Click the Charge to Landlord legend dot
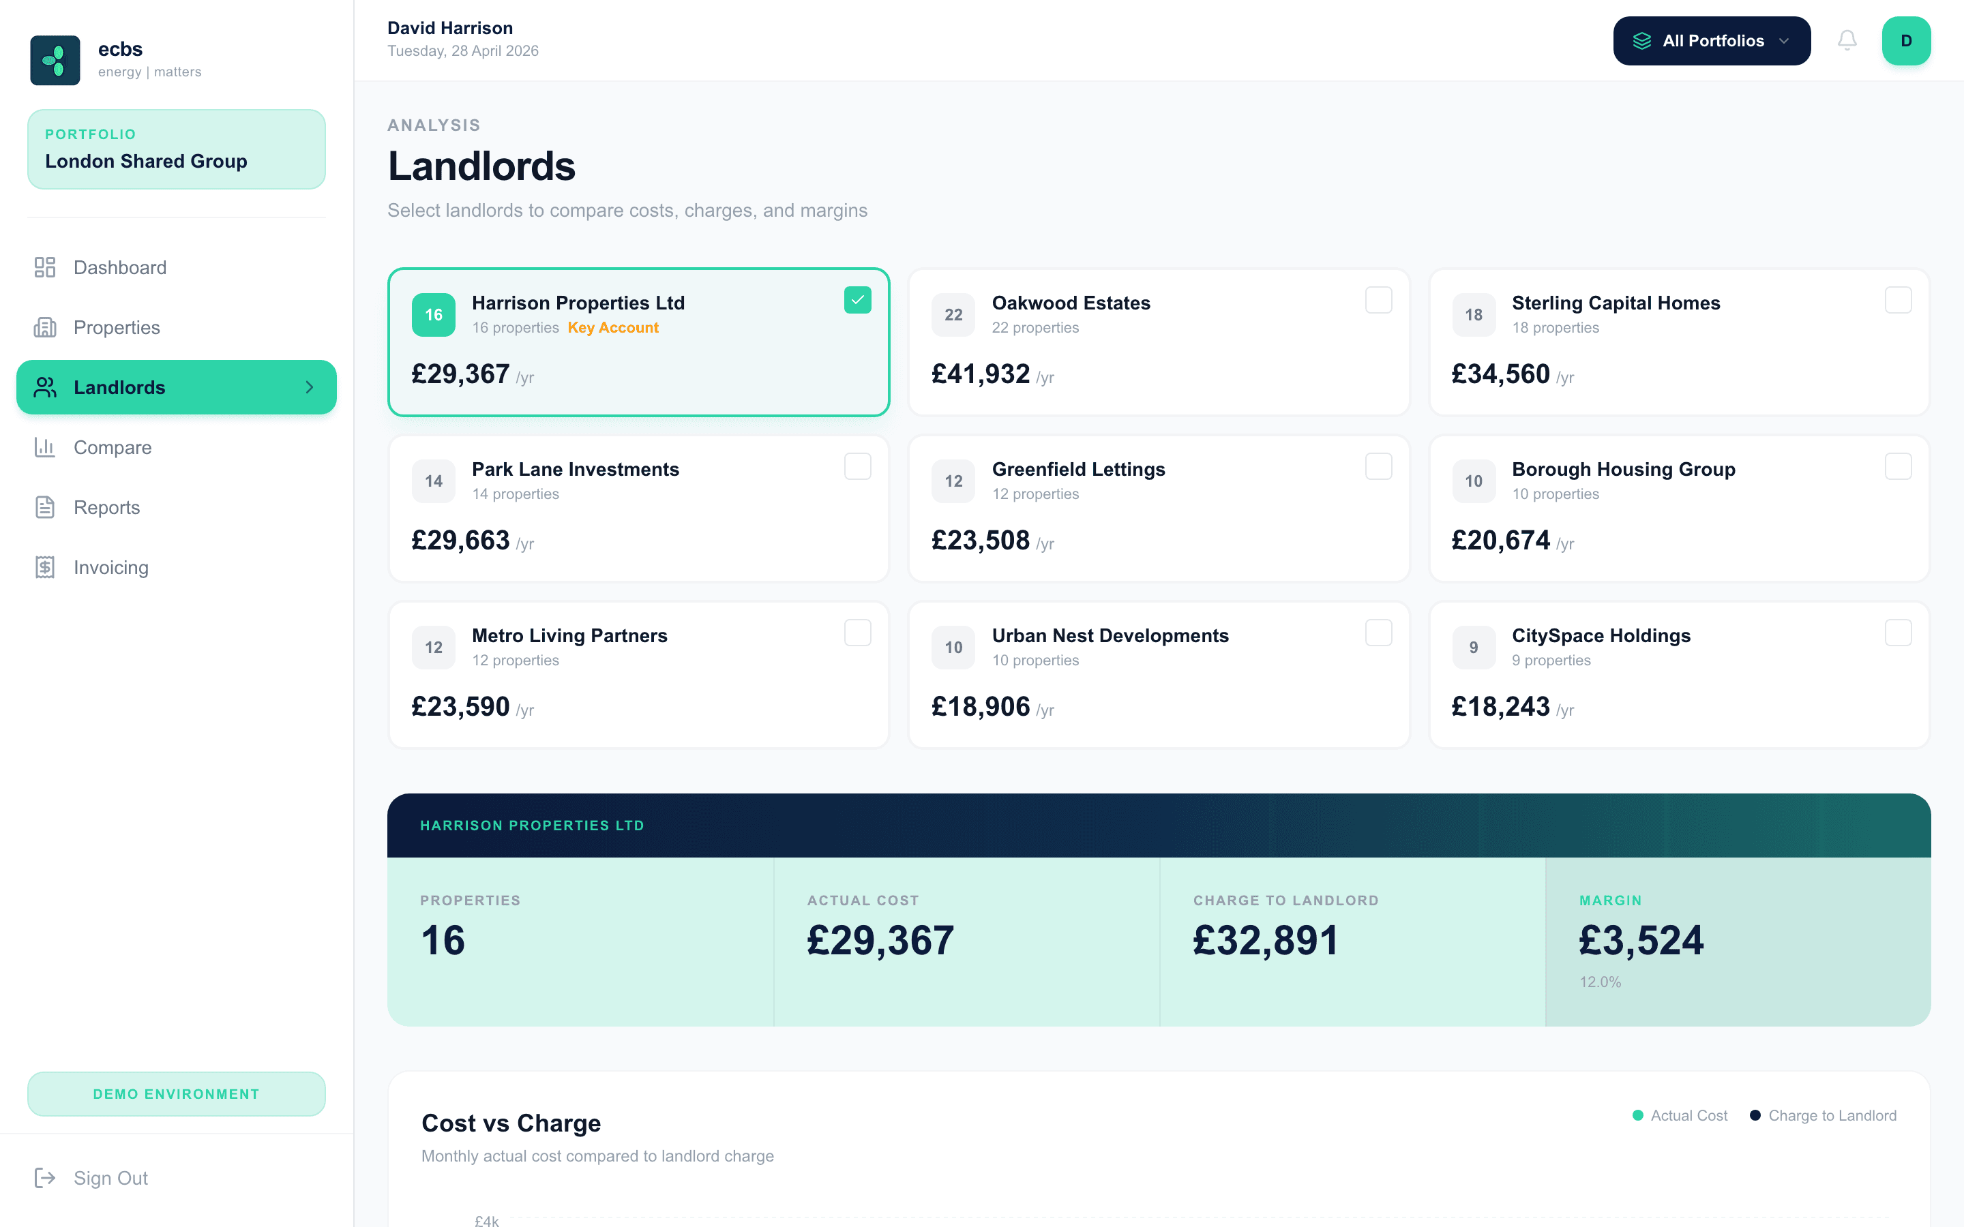The width and height of the screenshot is (1964, 1227). click(x=1755, y=1115)
